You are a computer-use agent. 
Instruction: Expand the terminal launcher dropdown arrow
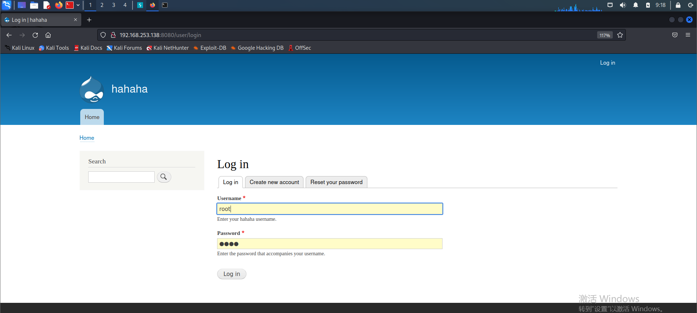click(78, 5)
